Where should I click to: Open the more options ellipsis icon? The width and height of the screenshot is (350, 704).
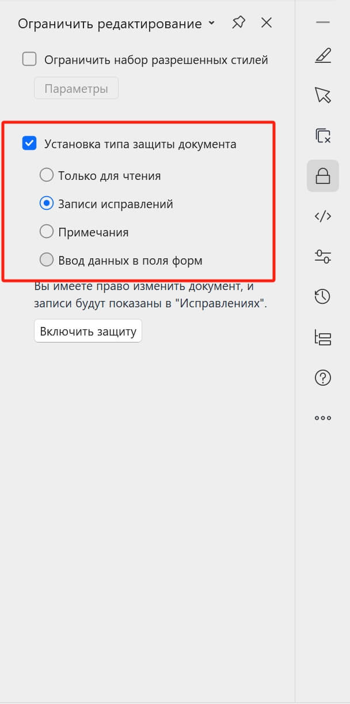[322, 417]
